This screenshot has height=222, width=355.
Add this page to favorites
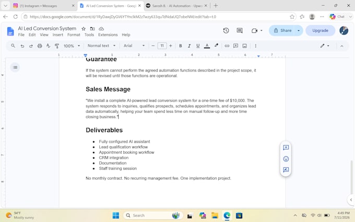pyautogui.click(x=292, y=17)
